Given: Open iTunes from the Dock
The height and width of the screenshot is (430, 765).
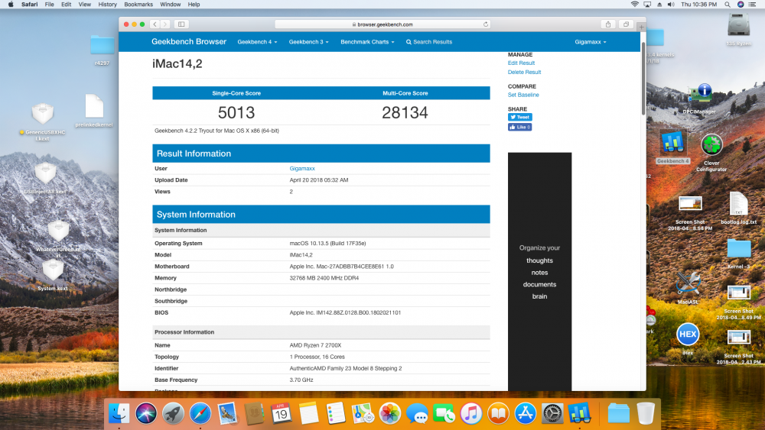Looking at the screenshot, I should click(470, 413).
